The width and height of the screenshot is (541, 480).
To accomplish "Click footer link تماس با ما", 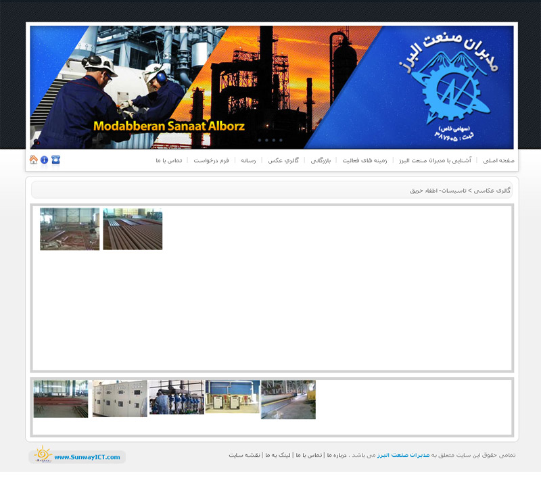I will click(x=309, y=455).
